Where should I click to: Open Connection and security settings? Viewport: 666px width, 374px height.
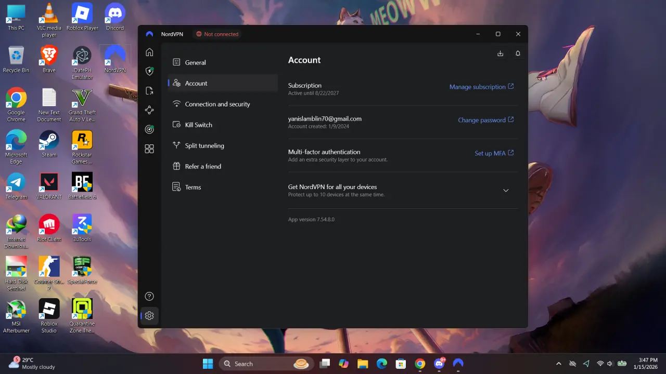tap(223, 104)
